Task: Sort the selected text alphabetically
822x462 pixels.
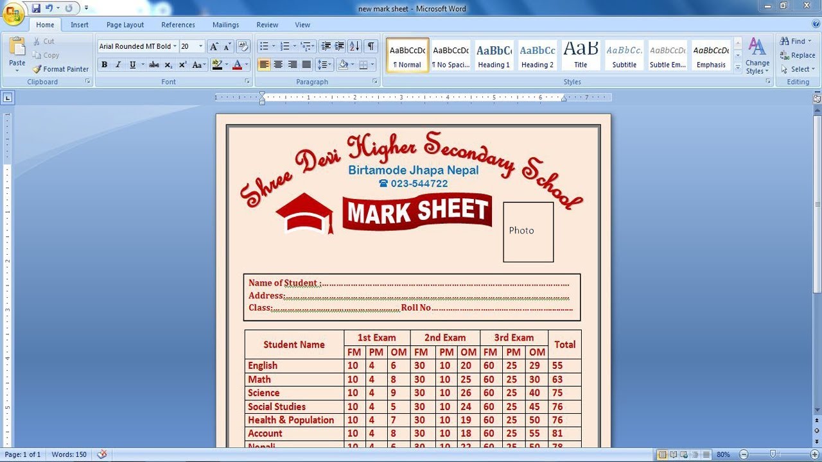Action: (x=354, y=46)
